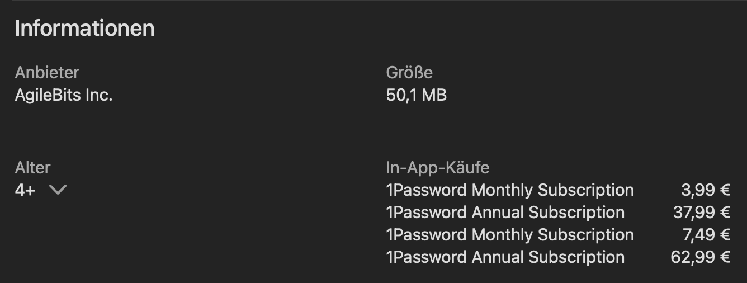Select the Monthly Subscription name priced 7,49 €
Screen dimensions: 747x283
click(x=510, y=235)
